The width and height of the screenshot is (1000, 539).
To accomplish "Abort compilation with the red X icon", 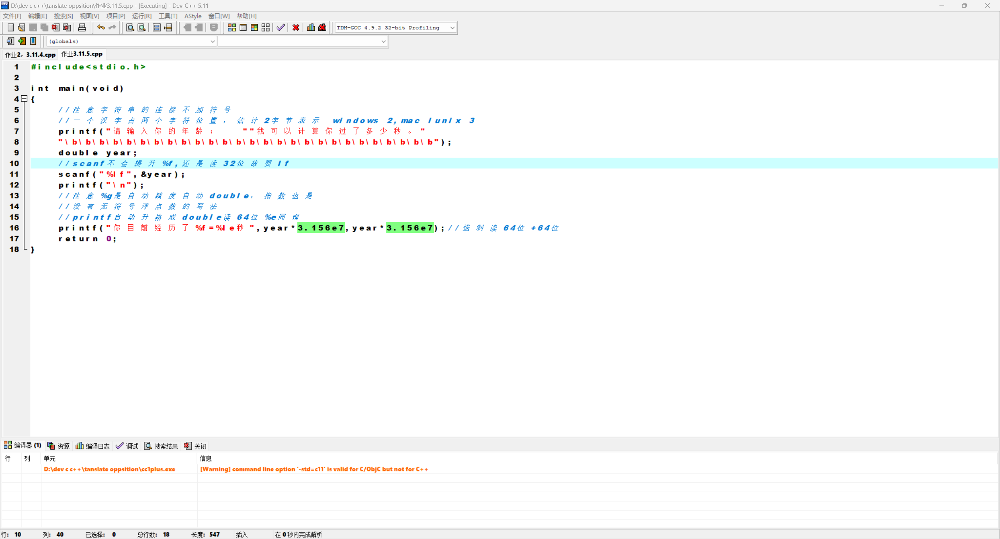I will pyautogui.click(x=296, y=27).
